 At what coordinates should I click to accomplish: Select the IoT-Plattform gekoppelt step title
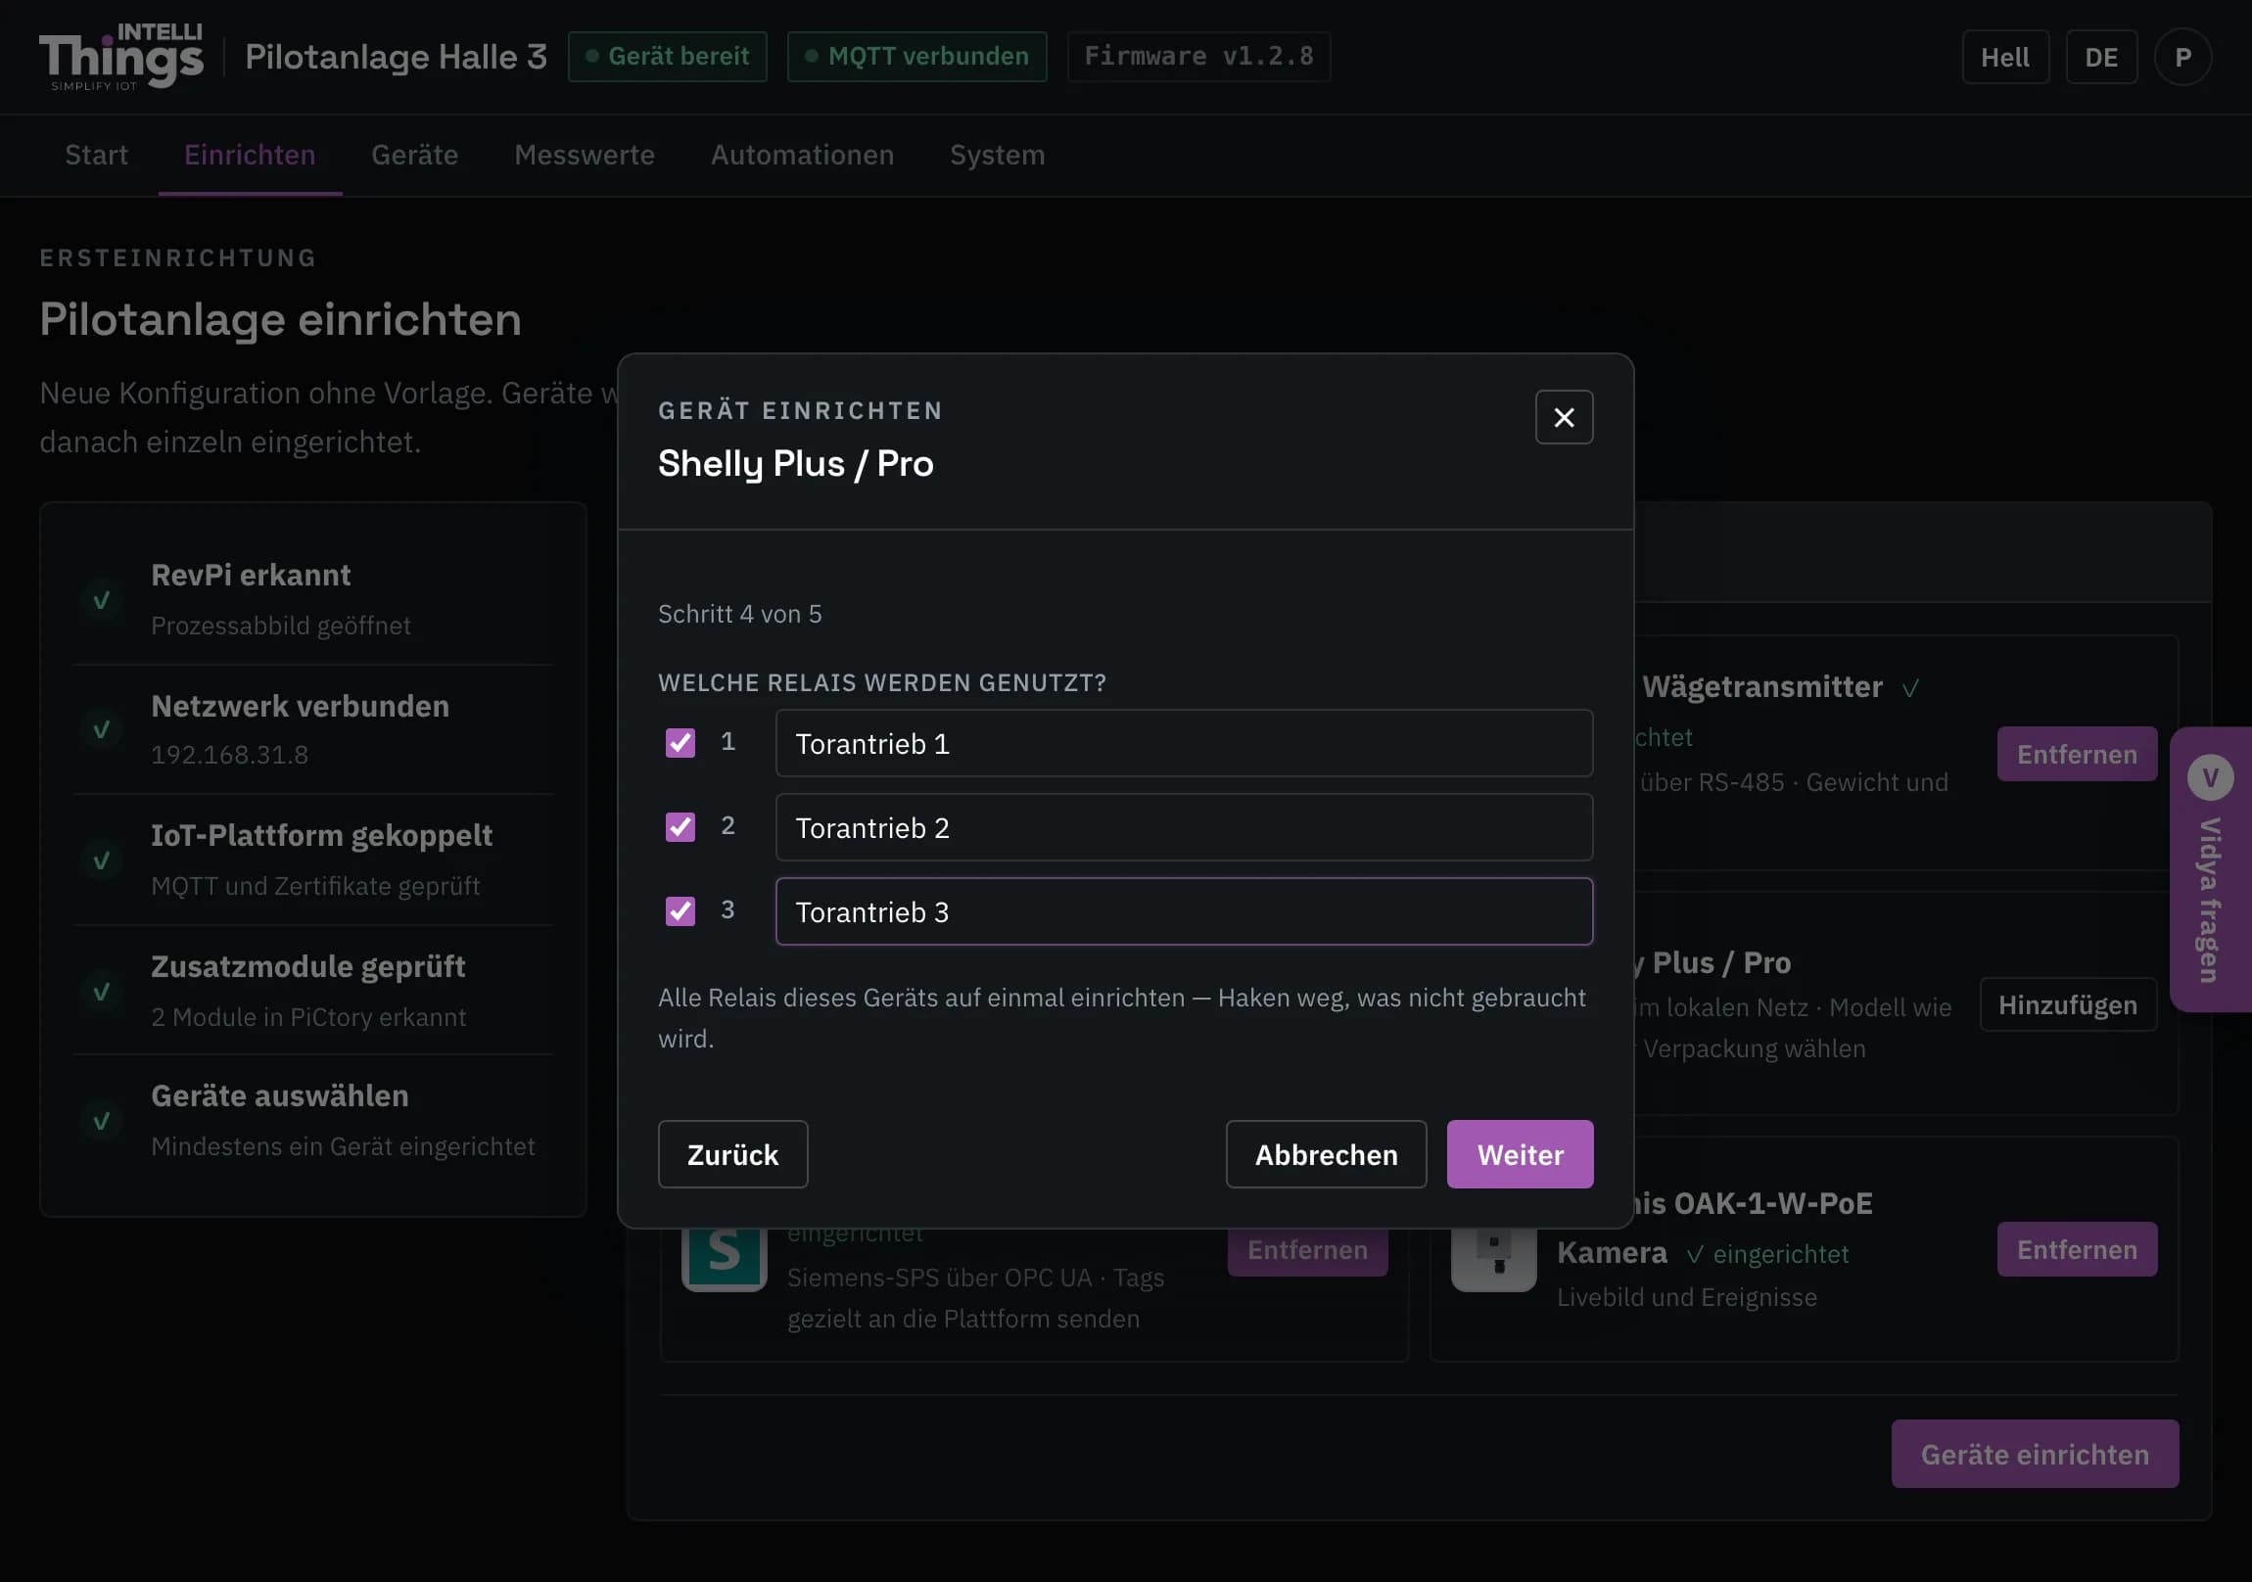point(322,836)
